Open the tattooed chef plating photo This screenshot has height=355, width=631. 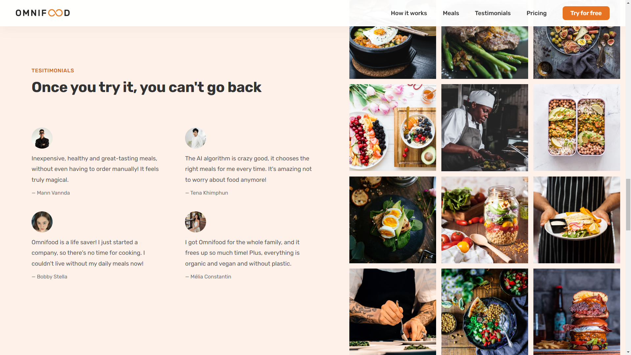tap(393, 312)
